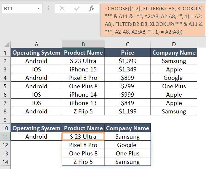
Task: Select the Z Flip 5 cell in row 14
Action: 83,162
